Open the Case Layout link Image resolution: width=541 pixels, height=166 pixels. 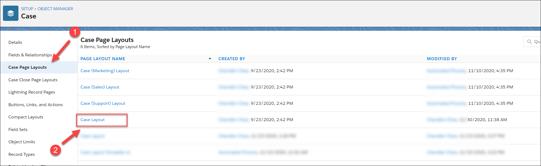(92, 120)
